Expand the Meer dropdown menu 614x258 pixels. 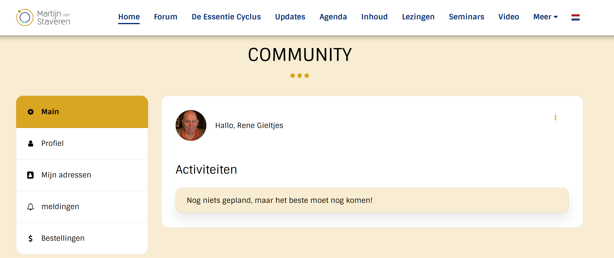tap(546, 17)
